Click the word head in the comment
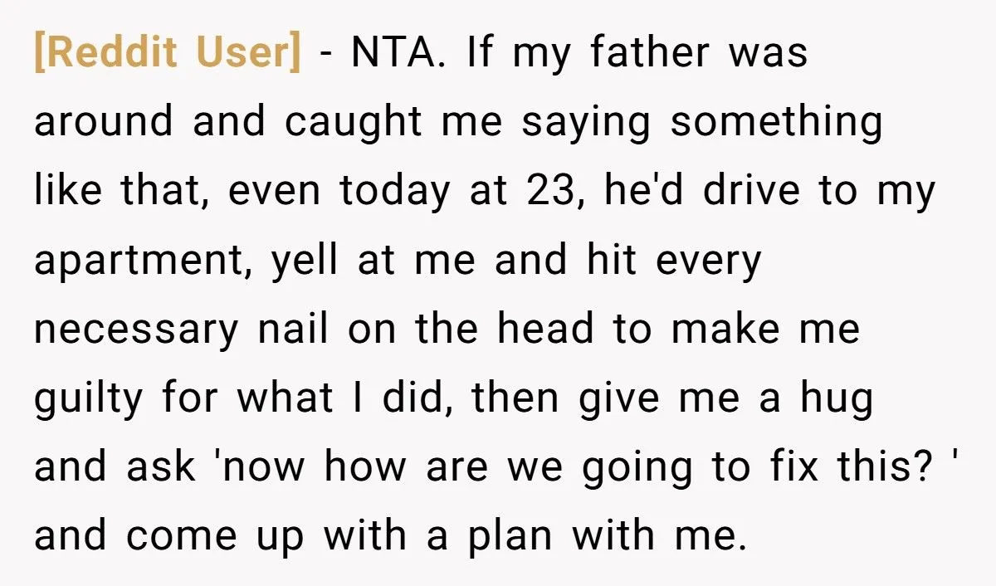996x586 pixels. (545, 330)
